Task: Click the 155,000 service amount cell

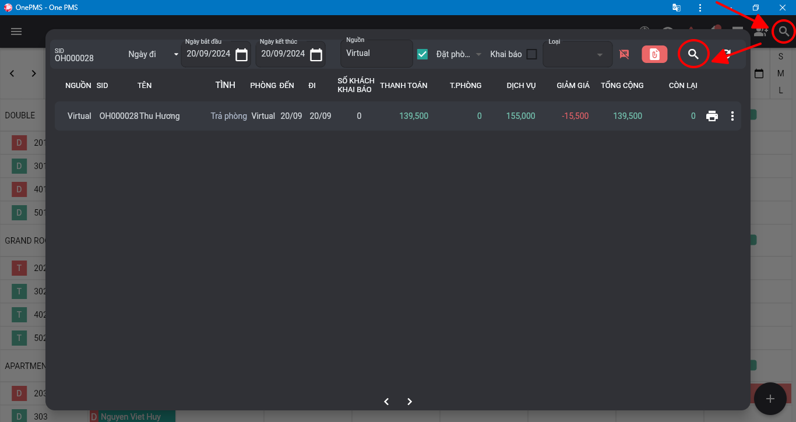Action: pyautogui.click(x=520, y=116)
